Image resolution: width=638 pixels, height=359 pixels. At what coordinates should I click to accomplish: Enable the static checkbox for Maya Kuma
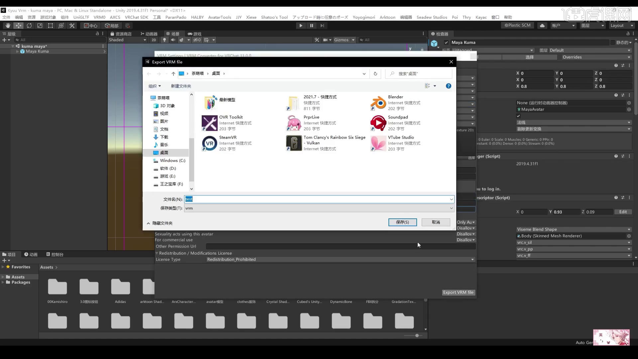click(x=613, y=43)
